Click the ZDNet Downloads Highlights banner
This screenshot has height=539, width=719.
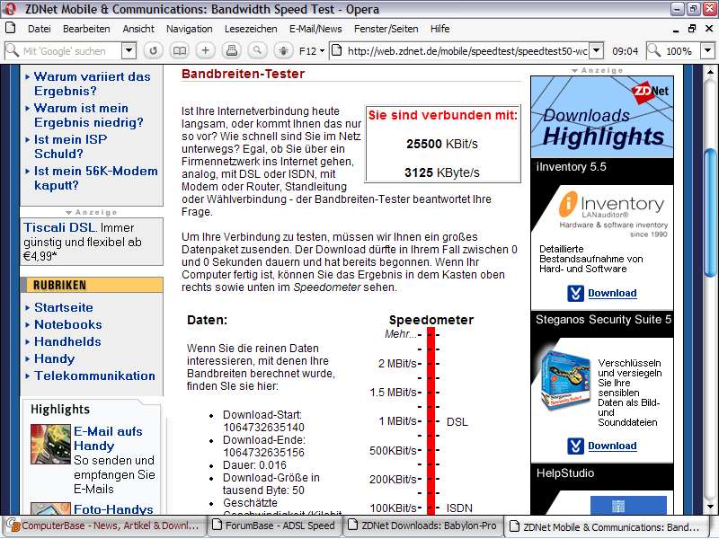click(602, 117)
